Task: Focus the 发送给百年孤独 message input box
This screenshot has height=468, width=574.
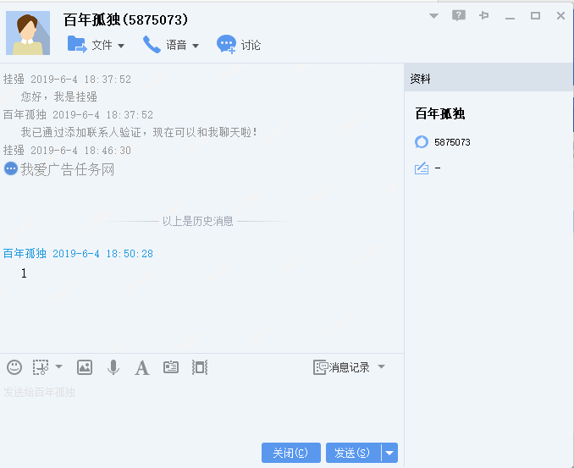Action: 201,410
